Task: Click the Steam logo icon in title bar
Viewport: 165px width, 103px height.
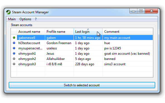Action: (8, 12)
